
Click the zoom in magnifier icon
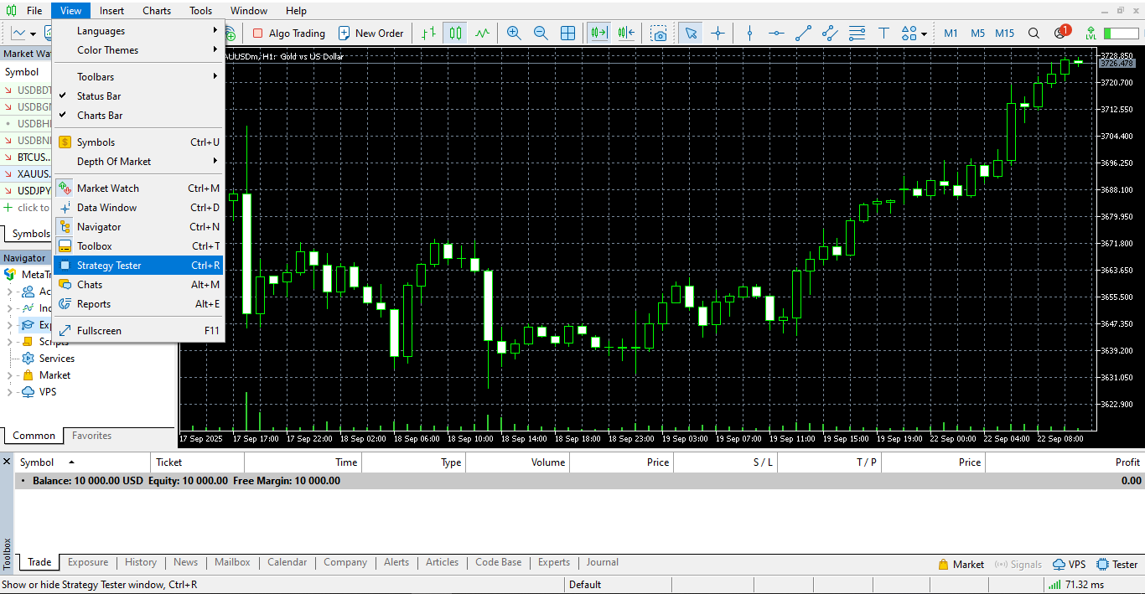tap(514, 34)
